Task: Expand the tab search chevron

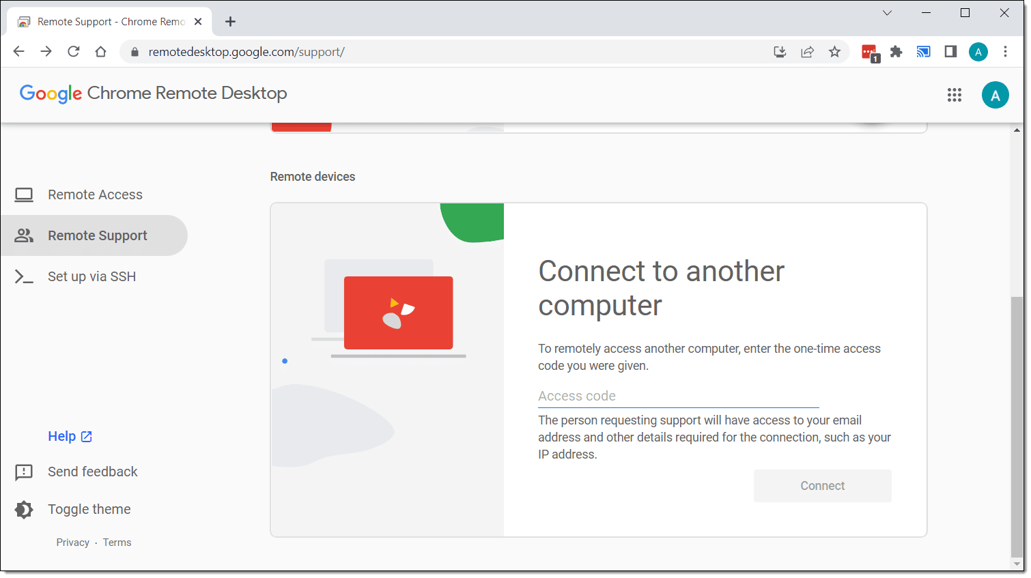Action: pos(887,13)
